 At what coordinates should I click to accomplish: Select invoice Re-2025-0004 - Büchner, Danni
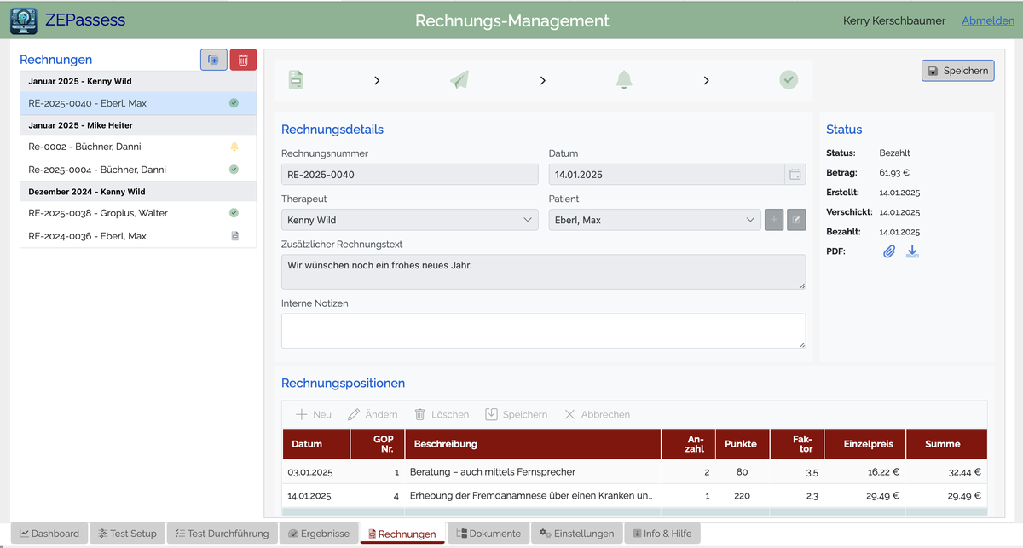[x=138, y=170]
